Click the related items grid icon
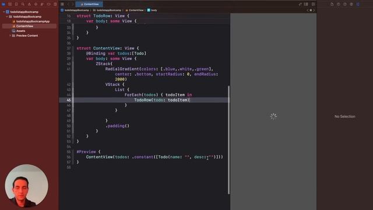This screenshot has width=373, height=210. click(x=62, y=4)
